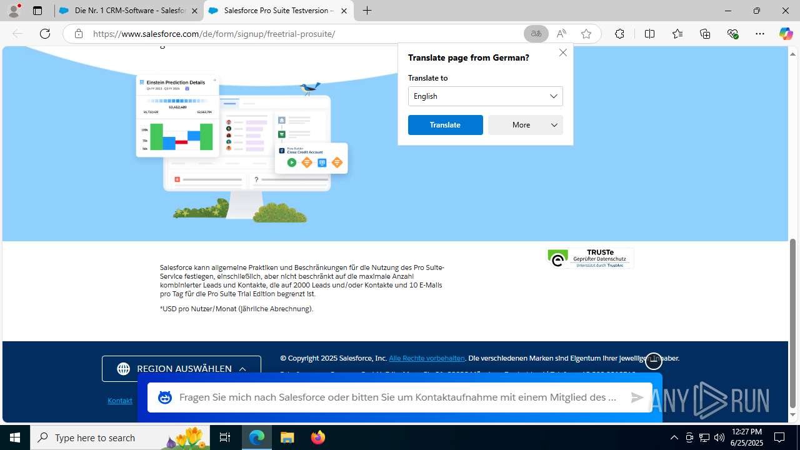Open Task View on taskbar
This screenshot has height=450, width=800.
[225, 437]
